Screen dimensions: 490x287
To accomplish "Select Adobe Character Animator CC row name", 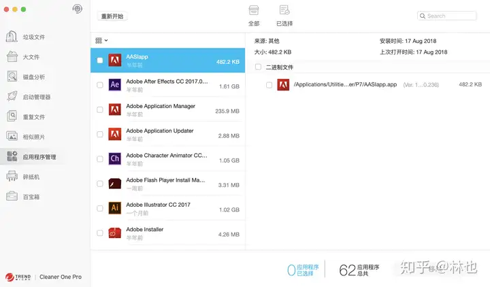I will point(167,156).
